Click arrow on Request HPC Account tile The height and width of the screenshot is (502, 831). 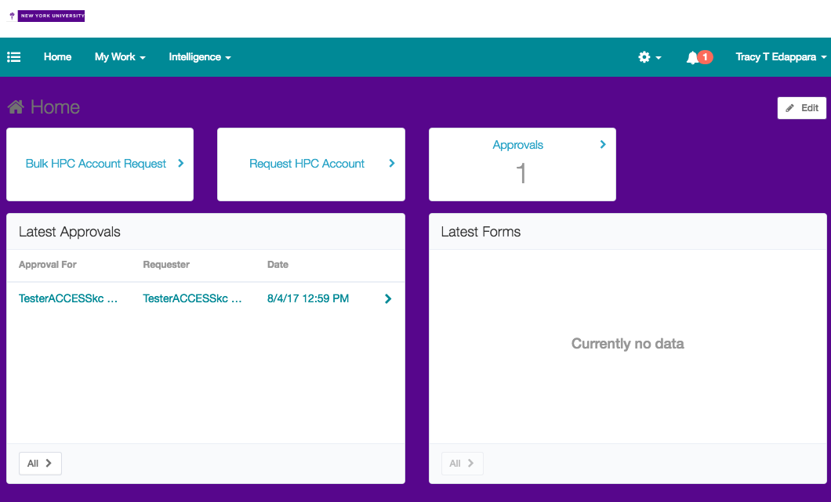pos(392,164)
